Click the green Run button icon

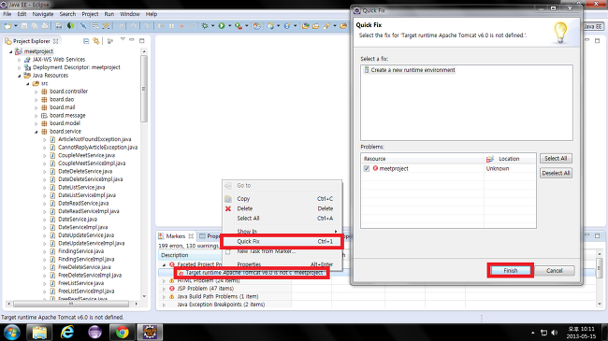[222, 26]
